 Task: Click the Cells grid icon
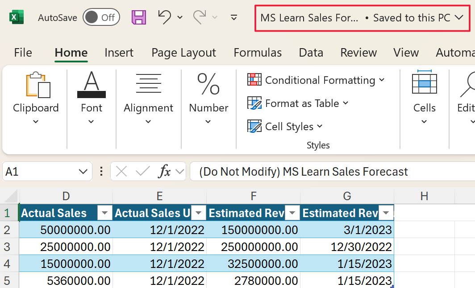click(425, 82)
